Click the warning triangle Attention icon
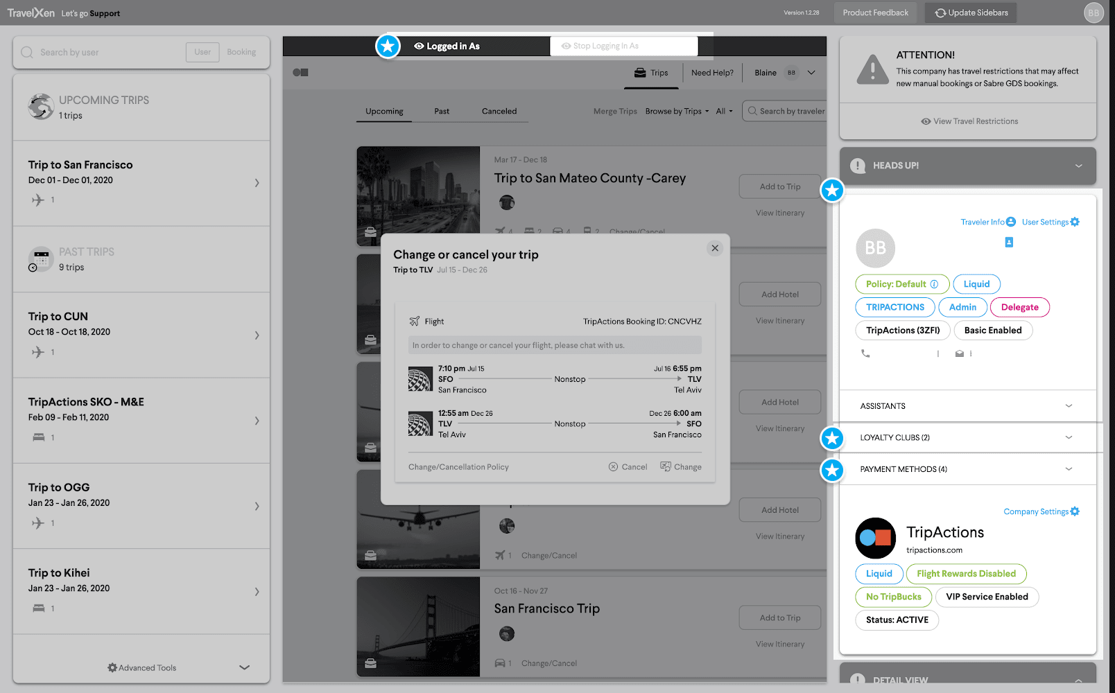Viewport: 1115px width, 693px height. (872, 69)
